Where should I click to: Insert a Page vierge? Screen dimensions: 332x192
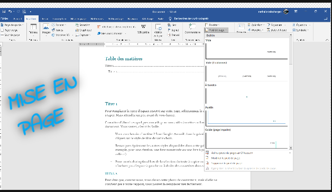pos(10,30)
